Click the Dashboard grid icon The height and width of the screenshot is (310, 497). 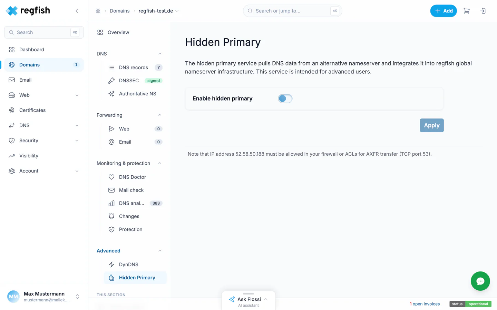pyautogui.click(x=12, y=50)
